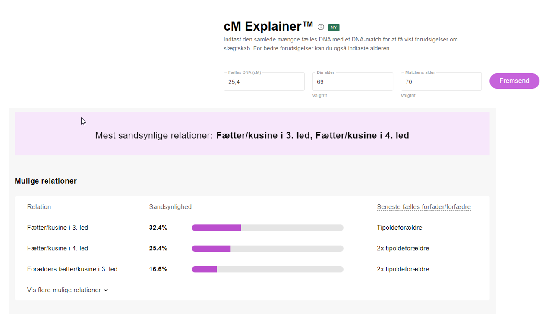Click the Mest sandsynlige relationer banner
The image size is (555, 318).
pos(252,135)
